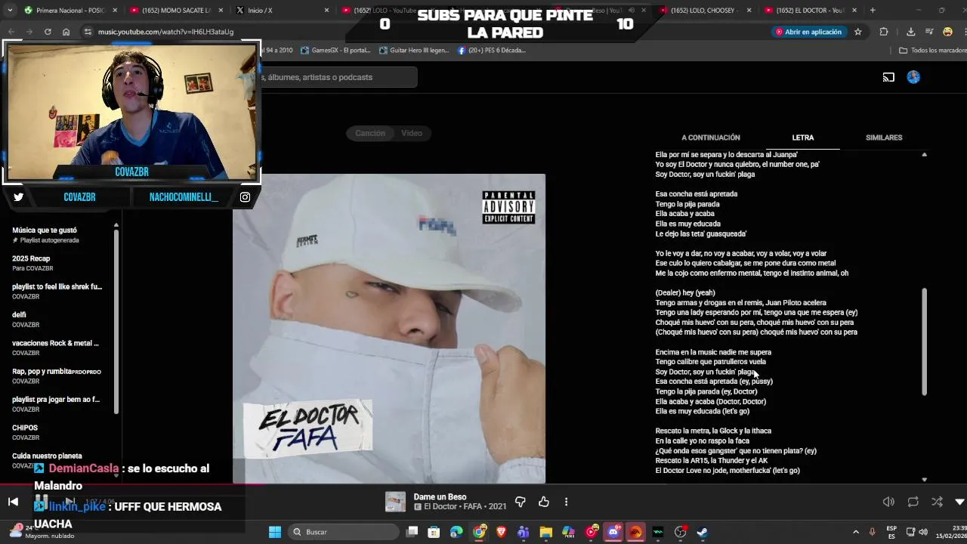Toggle repeat mode in the player bar

coord(913,502)
